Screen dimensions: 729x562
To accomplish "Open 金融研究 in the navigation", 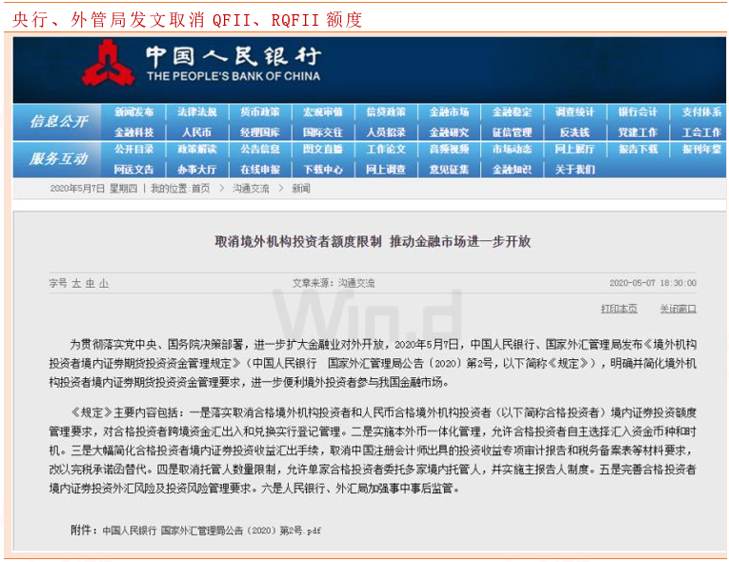I will click(449, 132).
